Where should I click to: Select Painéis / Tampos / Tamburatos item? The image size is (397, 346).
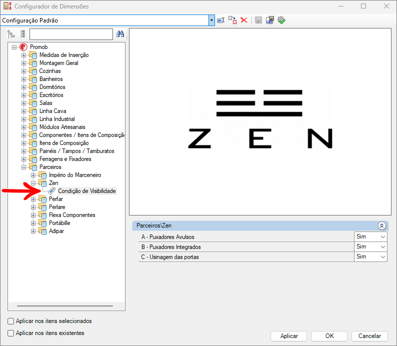(x=76, y=151)
